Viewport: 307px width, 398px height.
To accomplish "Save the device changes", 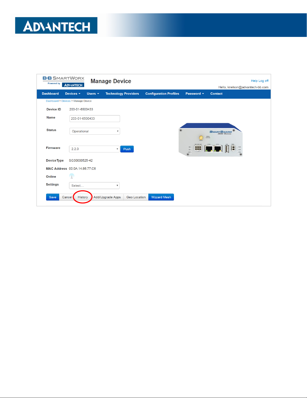I will tap(53, 197).
